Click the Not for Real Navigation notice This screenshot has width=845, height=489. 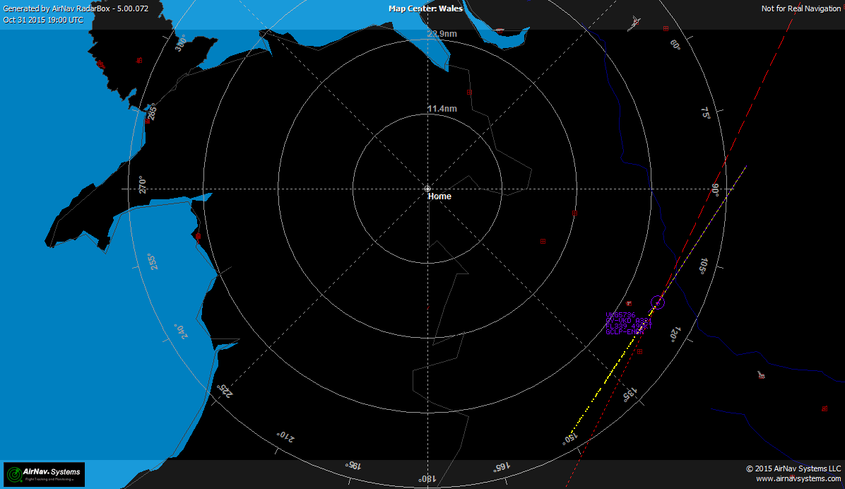(x=800, y=8)
